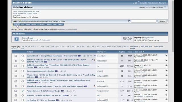Go to the last page 136
The height and width of the screenshot is (102, 182).
pyautogui.click(x=22, y=48)
